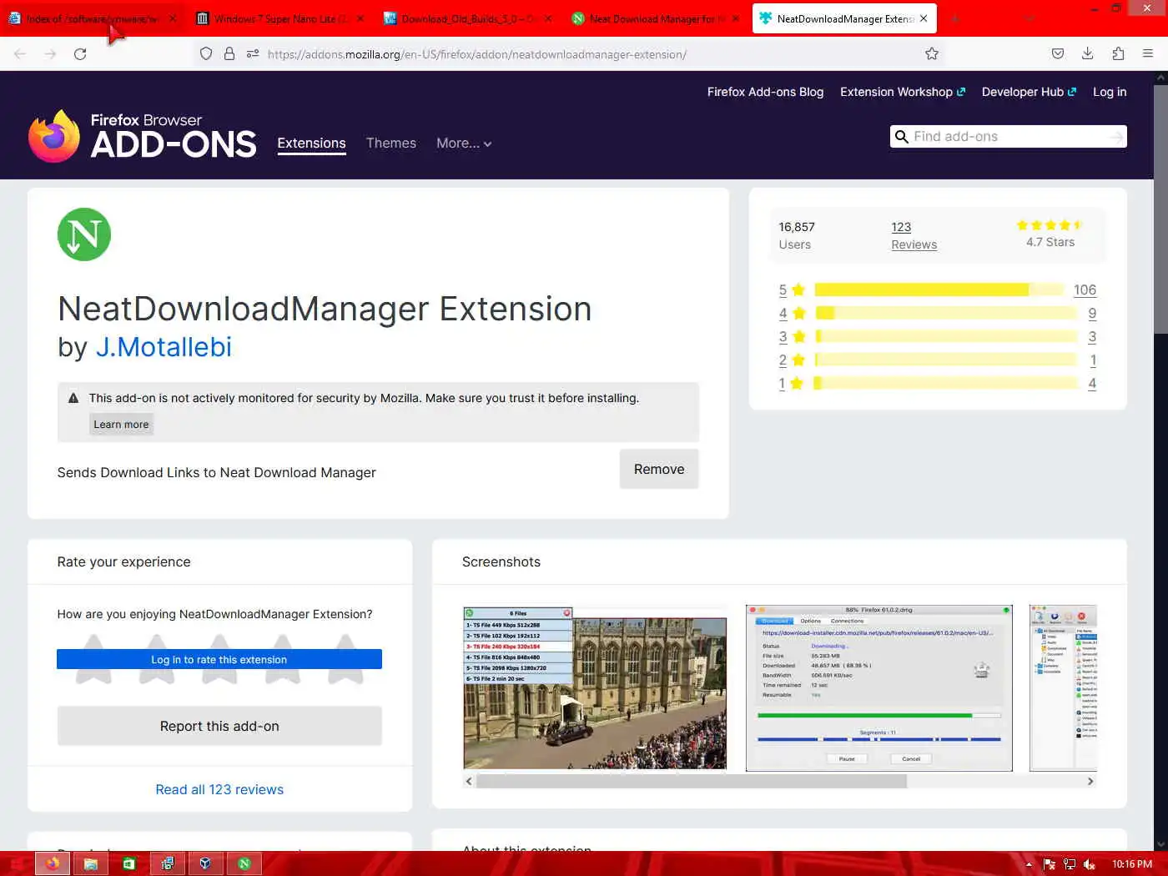Screen dimensions: 1168x876
Task: Click the search magnifier icon
Action: (901, 137)
